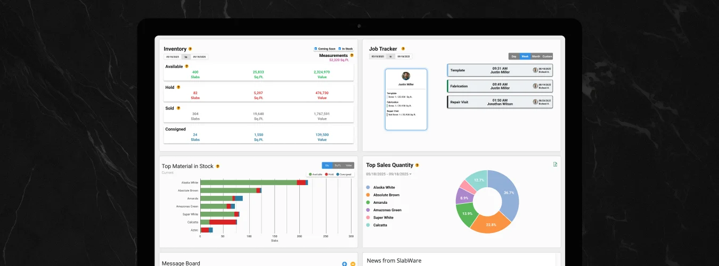Toggle Hold series in chart legend
719x266 pixels.
330,174
